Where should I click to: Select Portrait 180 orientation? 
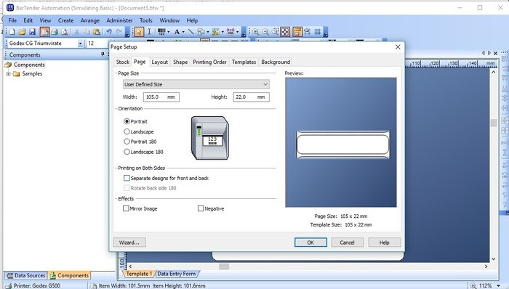pyautogui.click(x=127, y=142)
